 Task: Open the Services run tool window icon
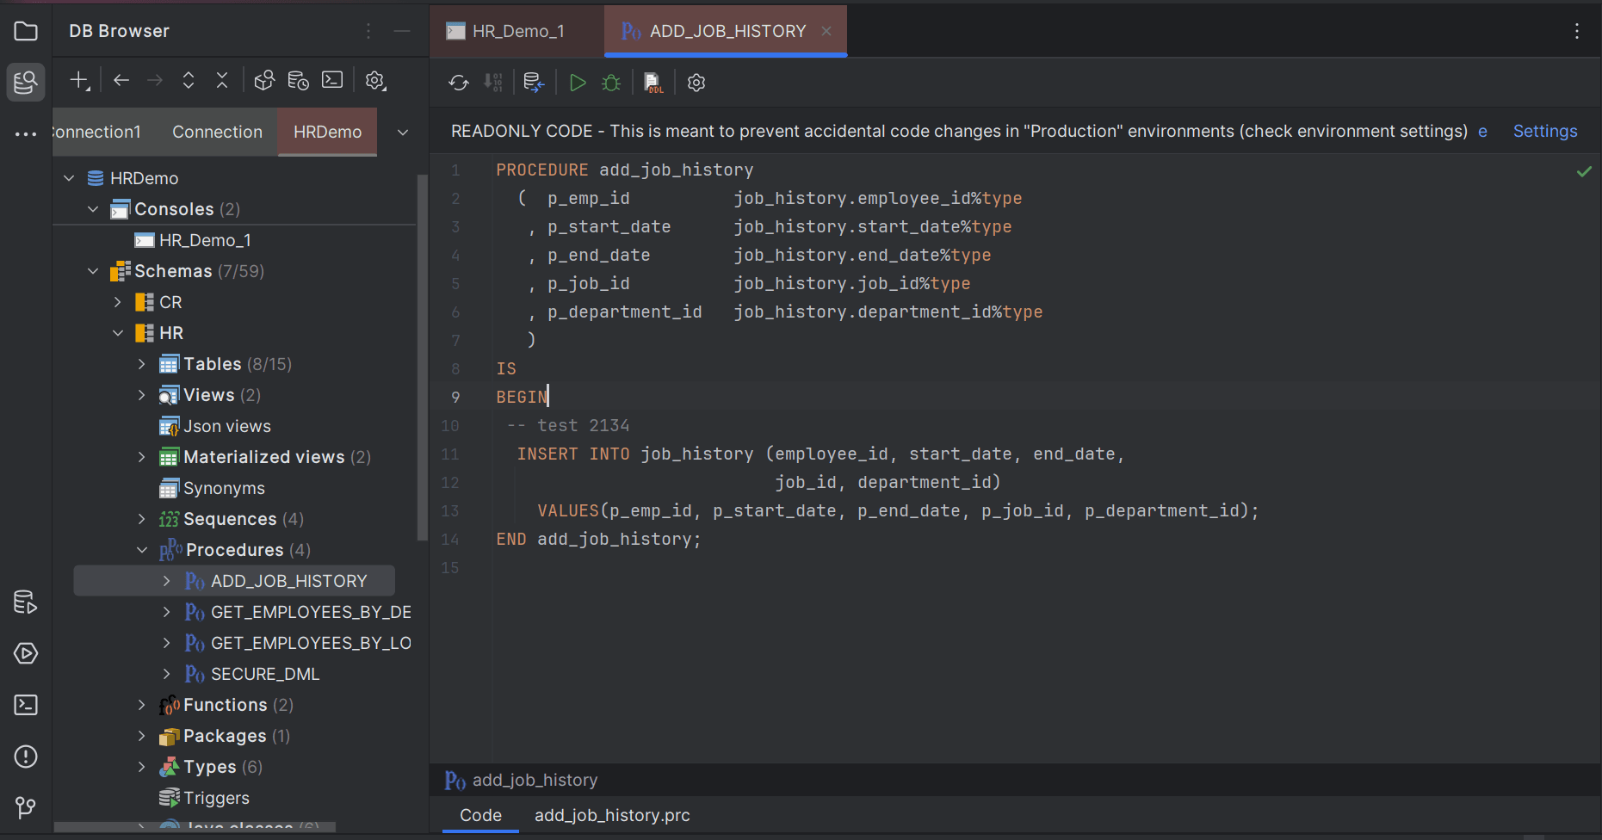click(26, 654)
